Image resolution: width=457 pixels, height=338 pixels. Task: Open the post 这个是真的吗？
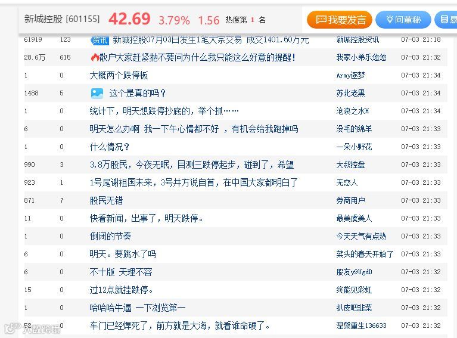pyautogui.click(x=137, y=94)
